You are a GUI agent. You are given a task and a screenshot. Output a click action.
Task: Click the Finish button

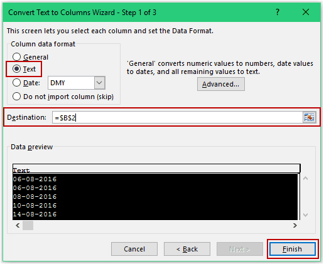tap(293, 249)
